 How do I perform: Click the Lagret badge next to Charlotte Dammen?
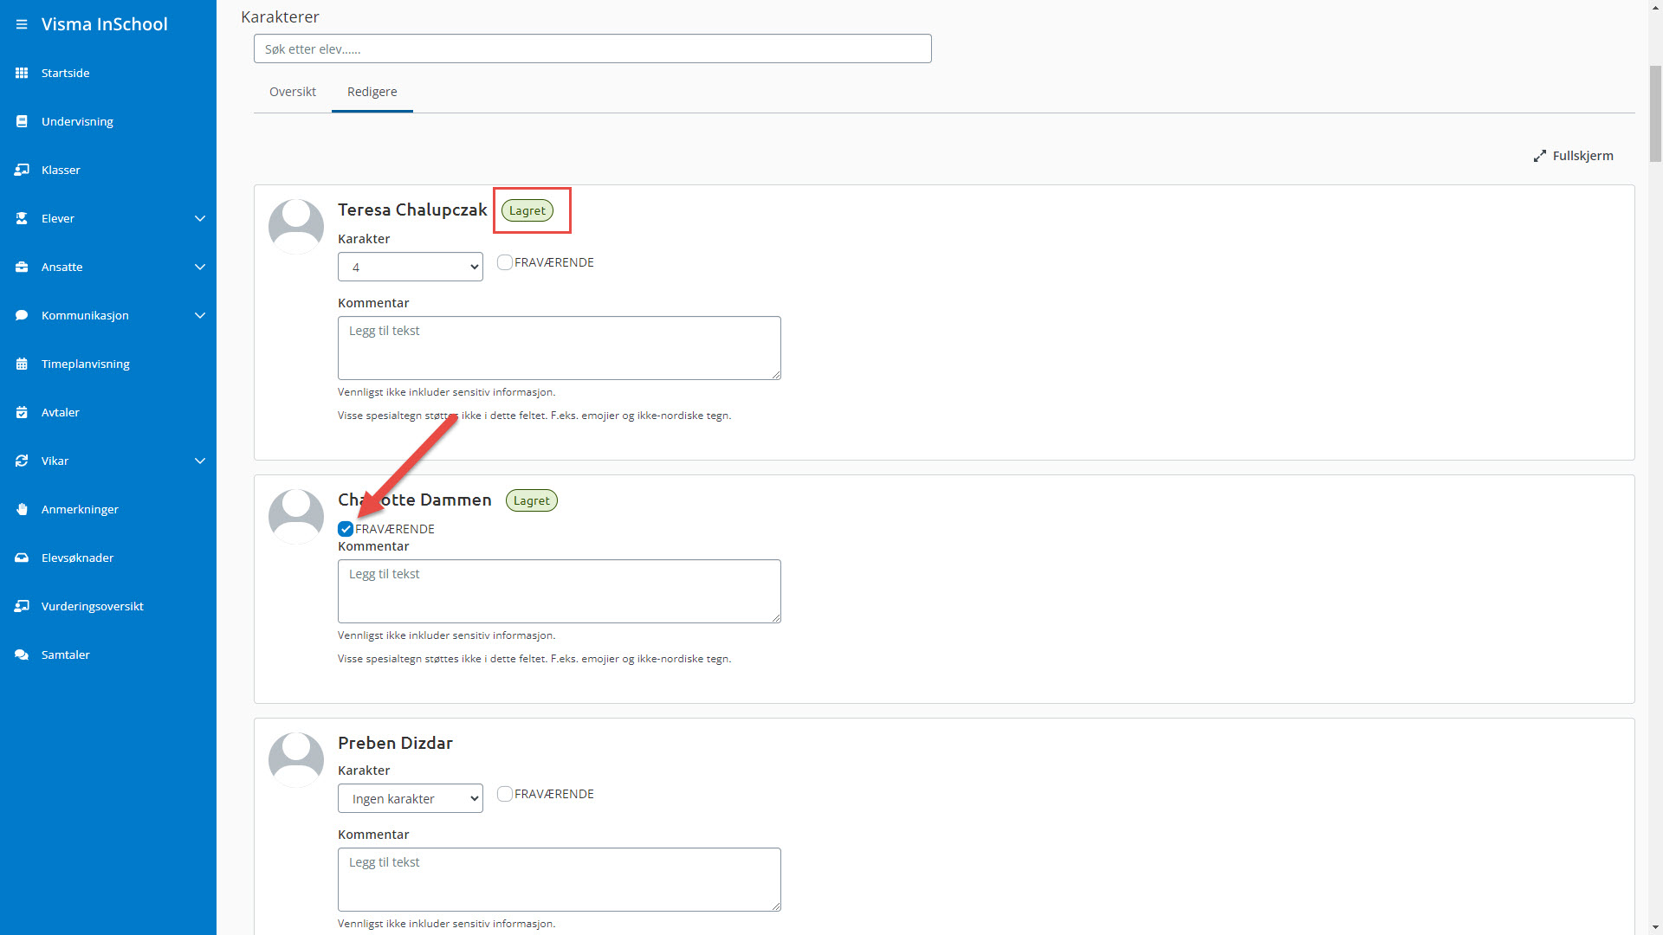532,500
